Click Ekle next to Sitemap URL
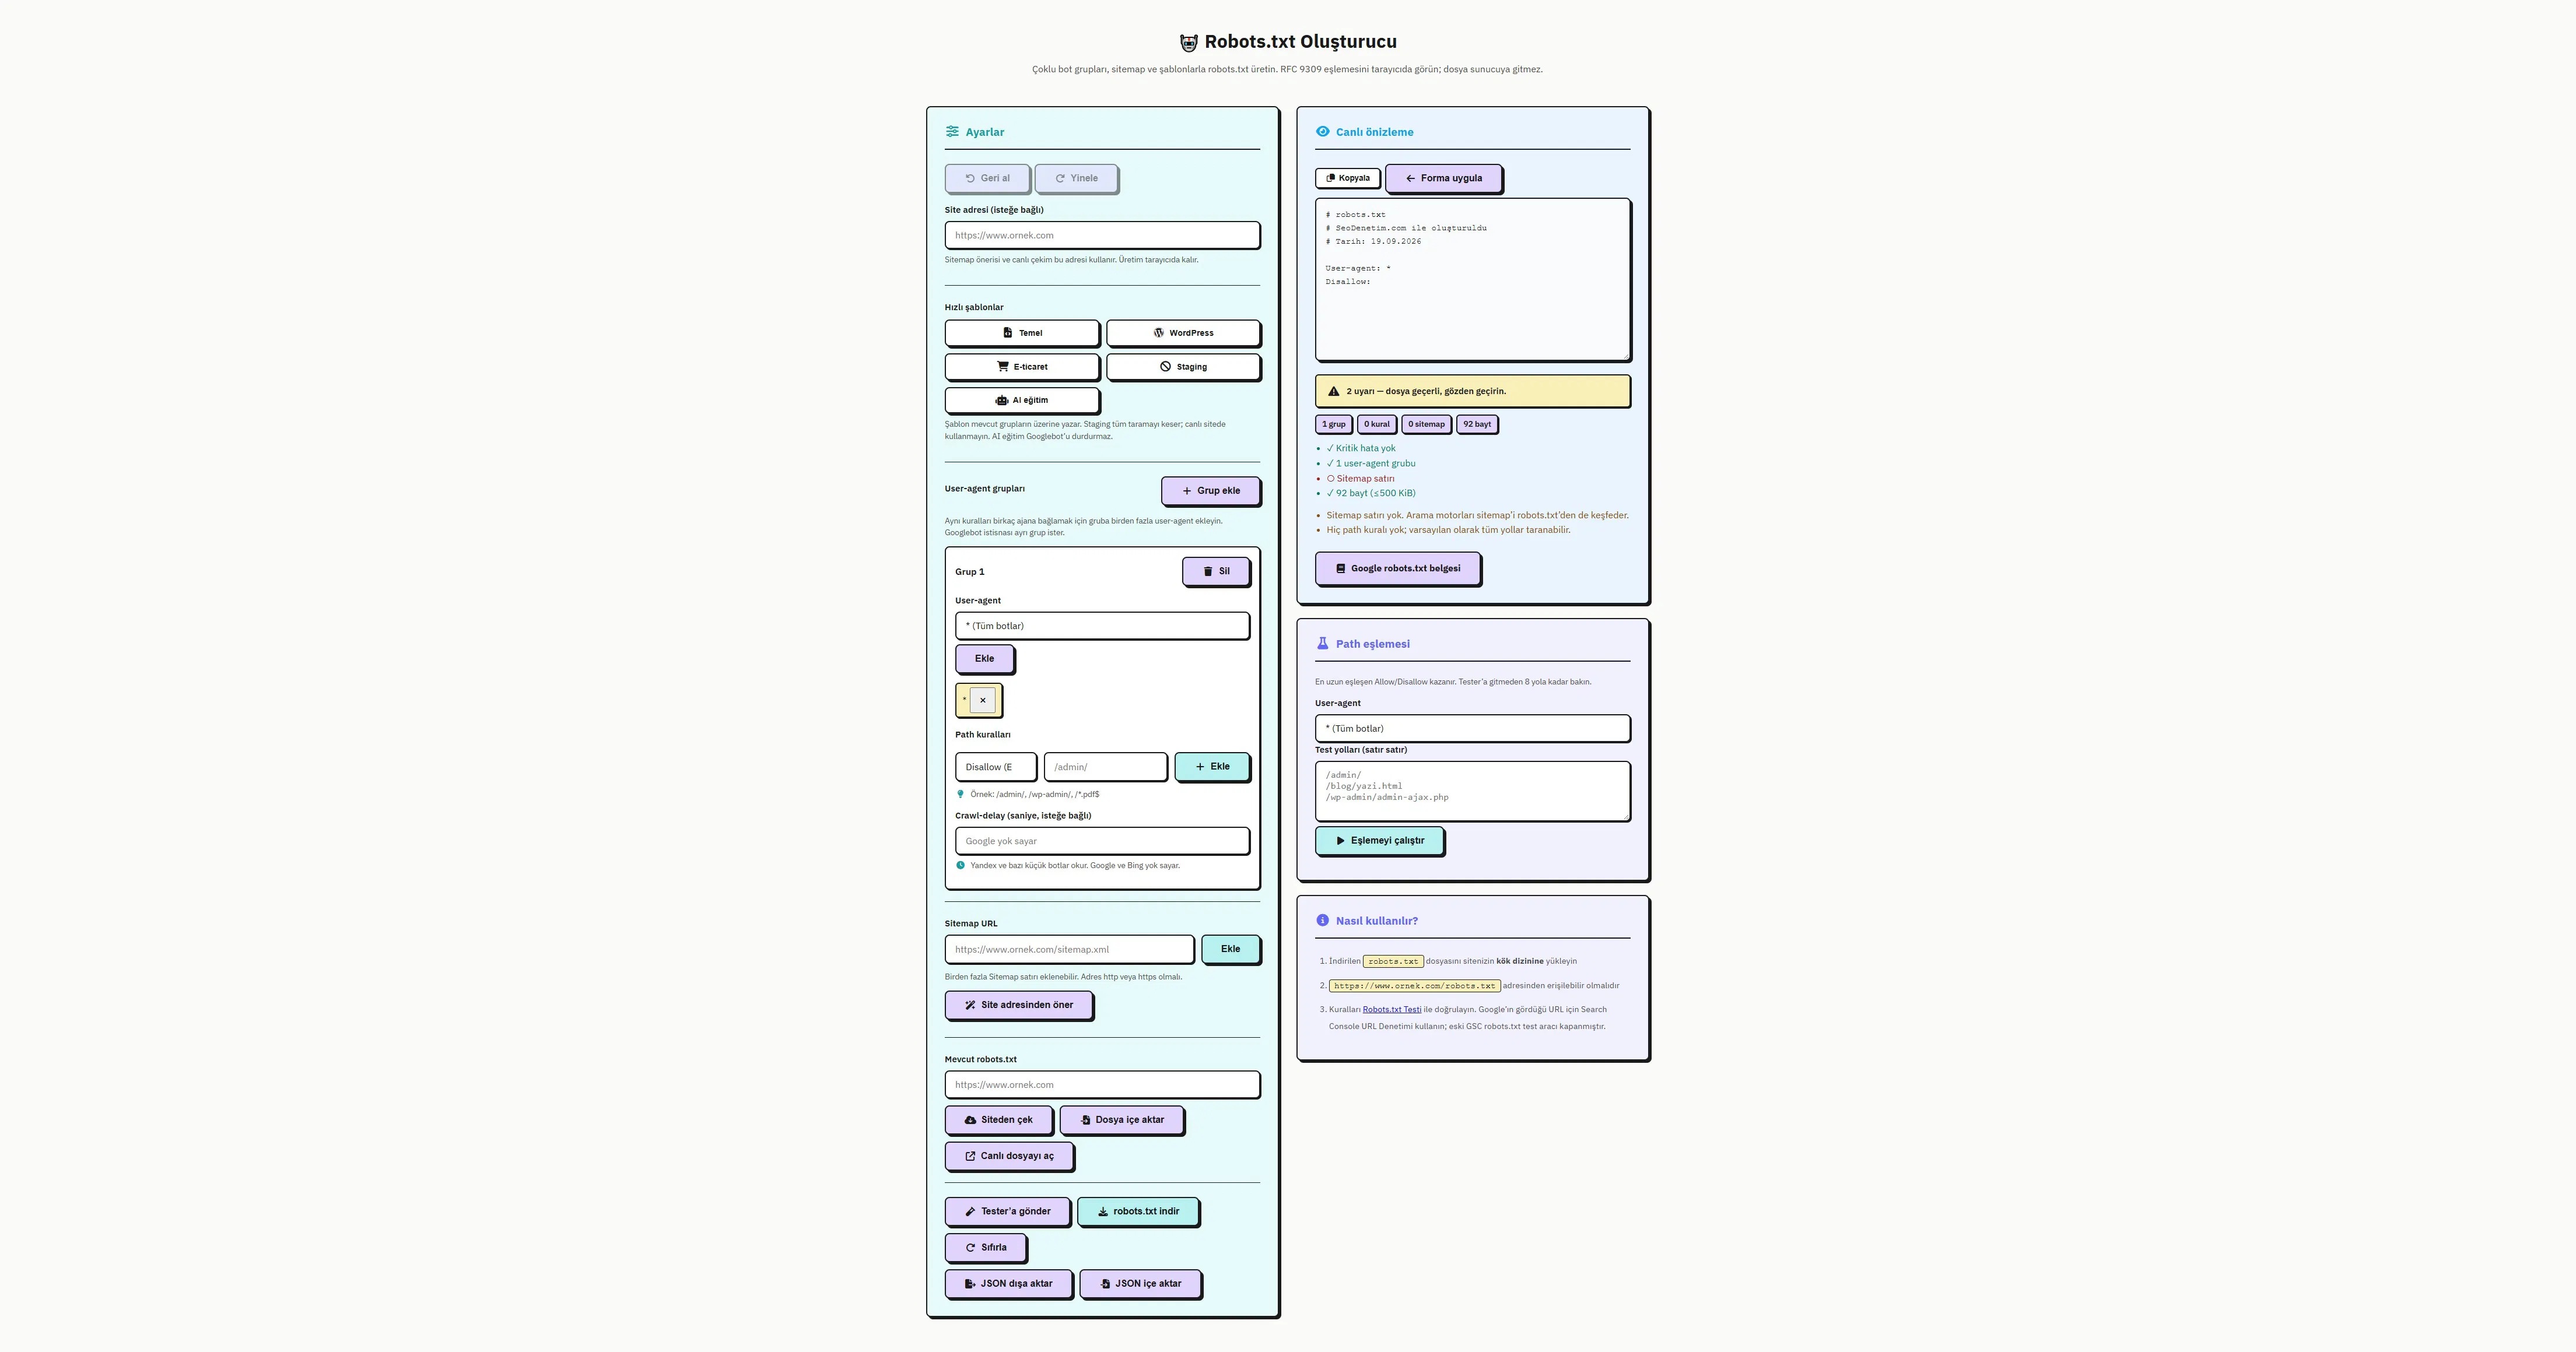Image resolution: width=2576 pixels, height=1352 pixels. [x=1230, y=949]
